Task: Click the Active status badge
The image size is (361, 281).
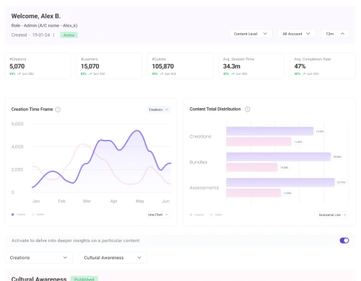Action: click(69, 35)
